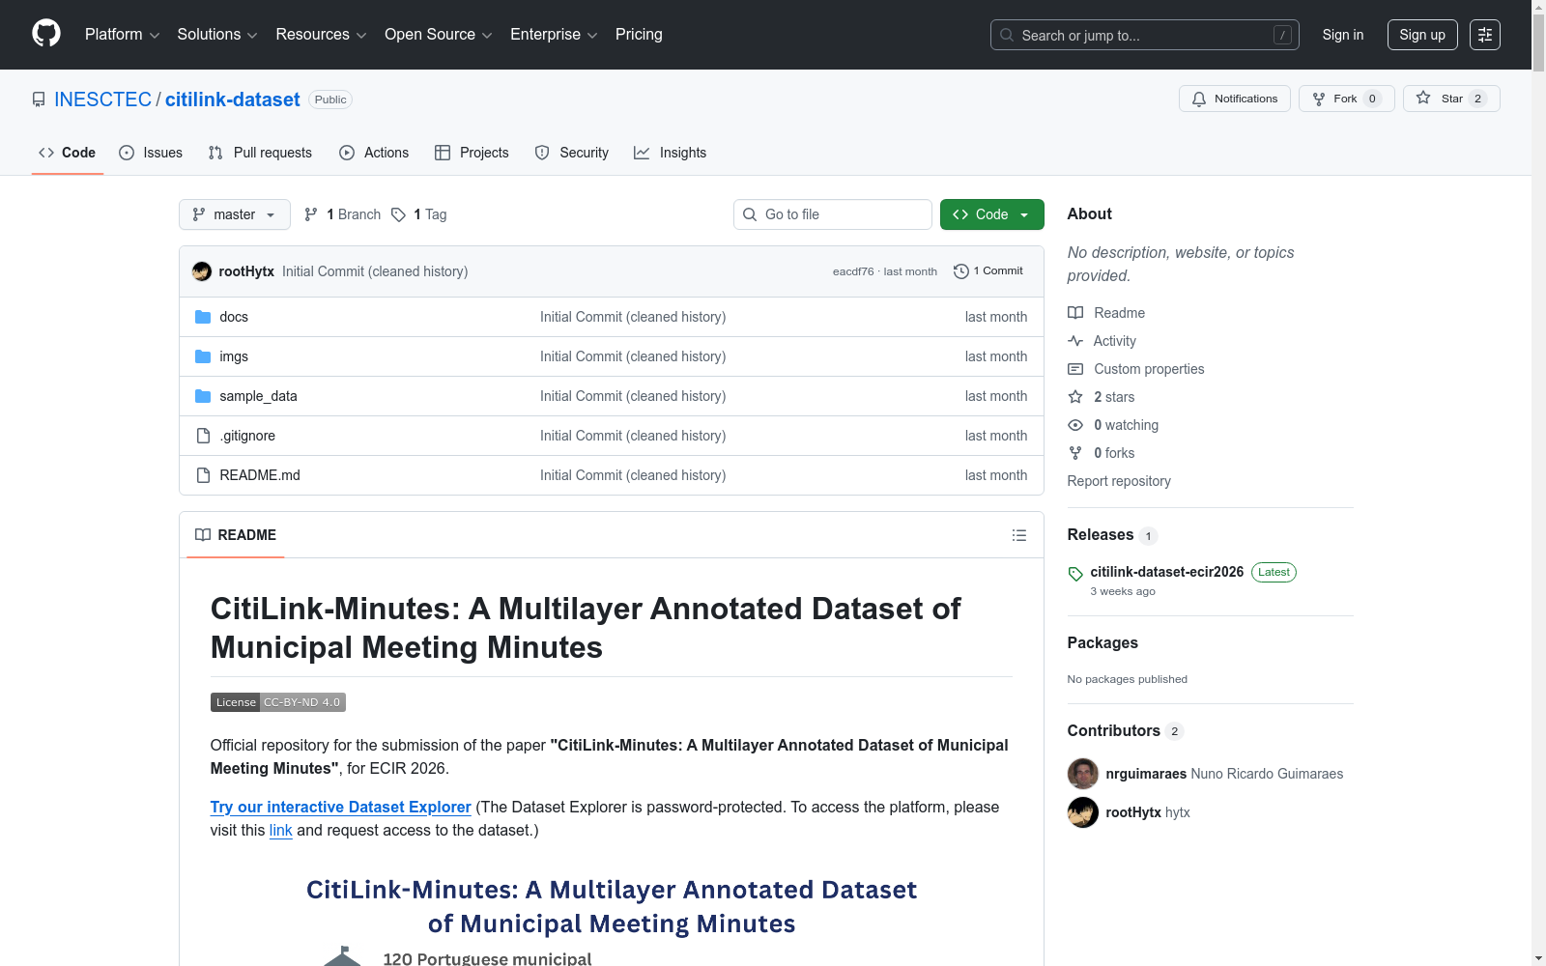Fork the repository with the Fork button
The image size is (1546, 966).
pyautogui.click(x=1347, y=99)
